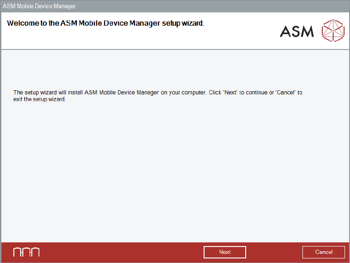Click the Next button
Screen dimensions: 350x263
point(225,252)
